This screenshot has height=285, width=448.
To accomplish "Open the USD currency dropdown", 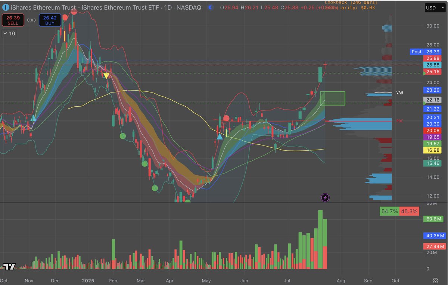I will tap(435, 8).
